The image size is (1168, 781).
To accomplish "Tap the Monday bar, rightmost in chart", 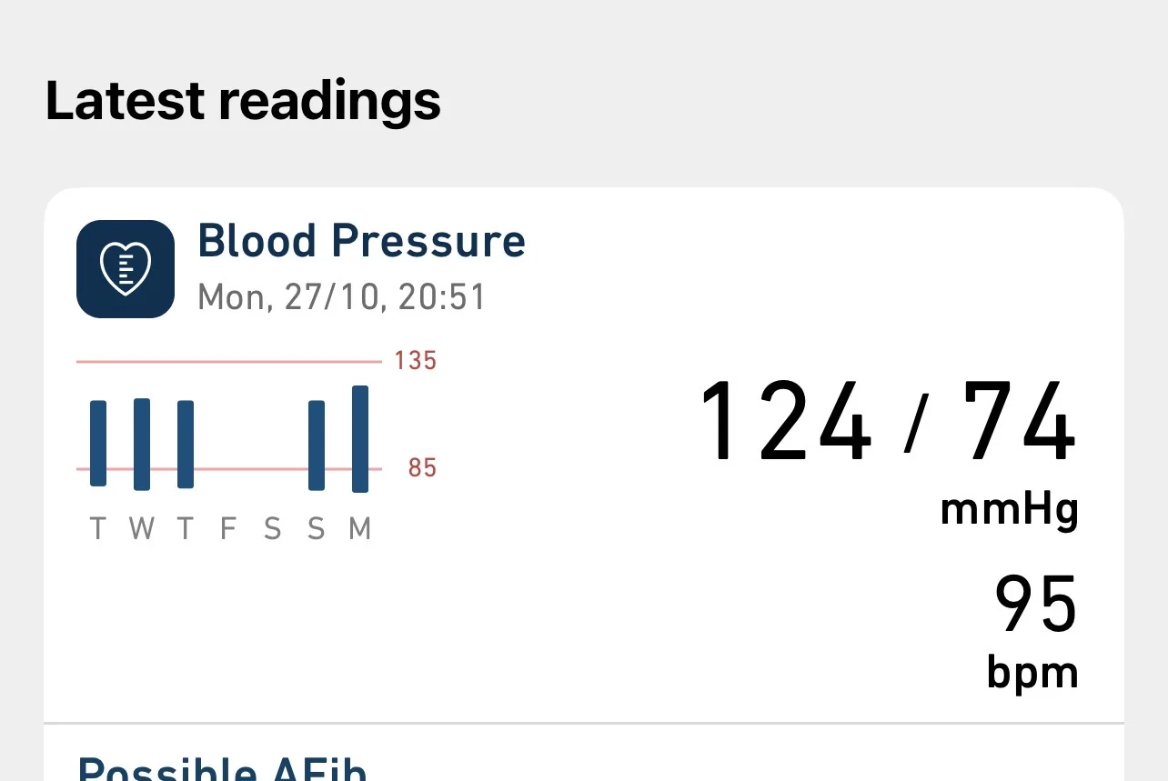I will [360, 439].
